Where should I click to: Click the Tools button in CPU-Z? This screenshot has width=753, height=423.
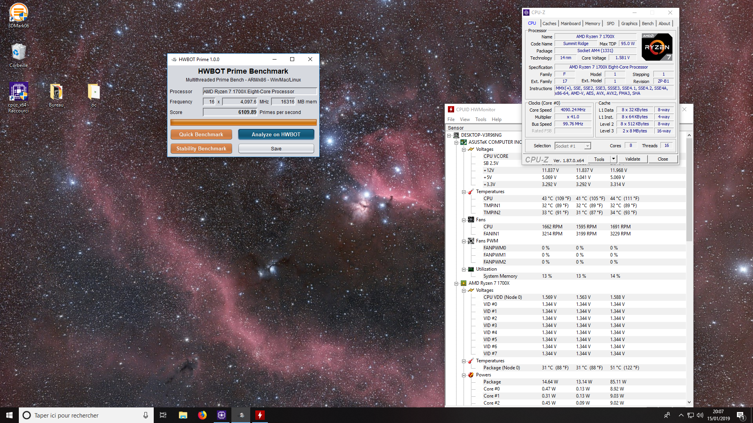[599, 159]
